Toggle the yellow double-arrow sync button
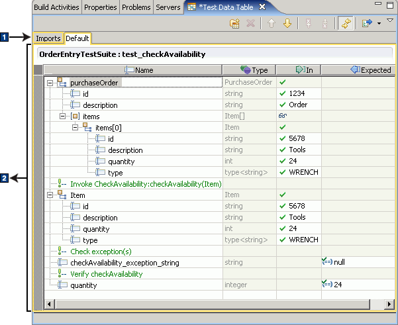This screenshot has width=398, height=325. click(346, 23)
